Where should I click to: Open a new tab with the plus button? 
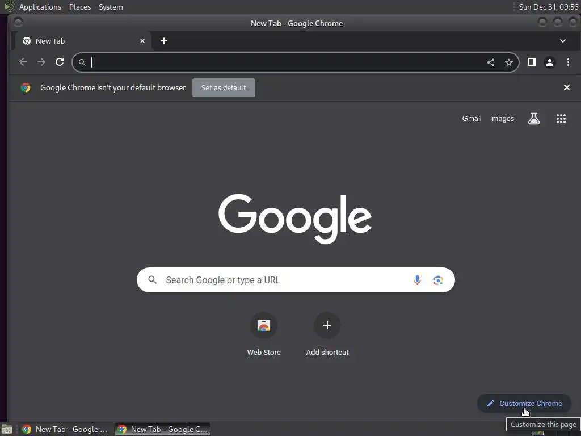point(164,41)
